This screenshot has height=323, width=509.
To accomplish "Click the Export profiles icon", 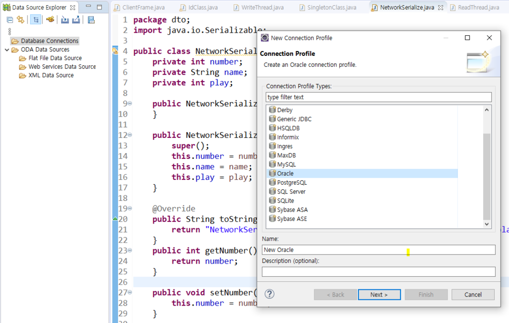I will coord(76,20).
